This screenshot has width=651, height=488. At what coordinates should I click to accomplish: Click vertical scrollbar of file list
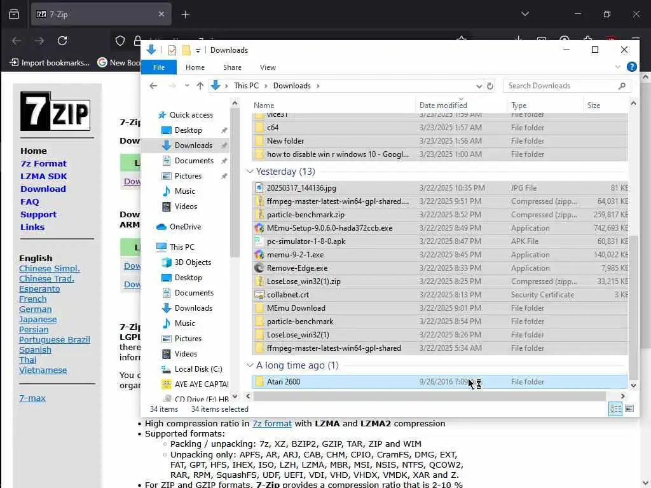[x=633, y=307]
